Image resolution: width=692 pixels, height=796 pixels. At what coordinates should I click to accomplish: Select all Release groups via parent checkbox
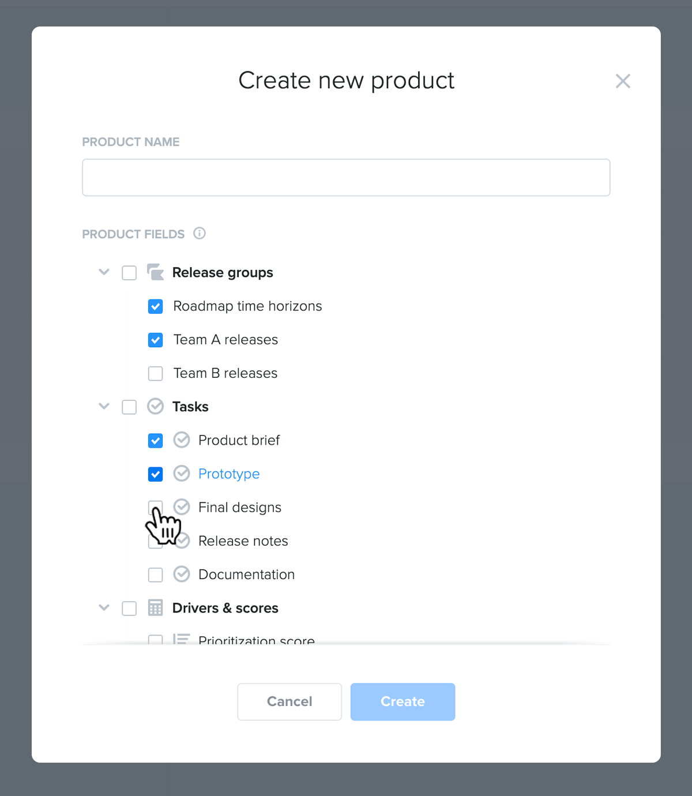click(x=129, y=273)
